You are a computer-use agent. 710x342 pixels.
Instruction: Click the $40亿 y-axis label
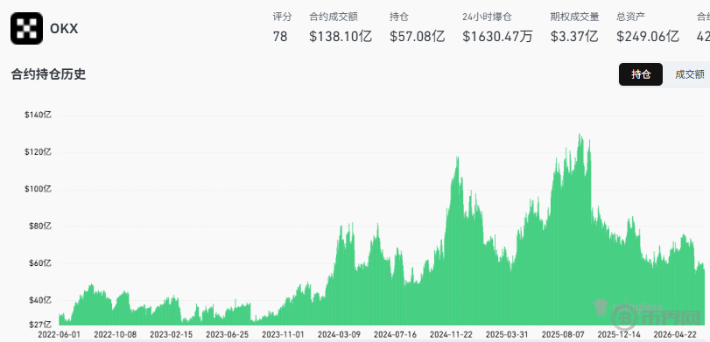pyautogui.click(x=40, y=300)
